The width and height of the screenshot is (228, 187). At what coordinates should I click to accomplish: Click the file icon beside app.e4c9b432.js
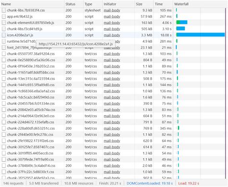(x=4, y=16)
